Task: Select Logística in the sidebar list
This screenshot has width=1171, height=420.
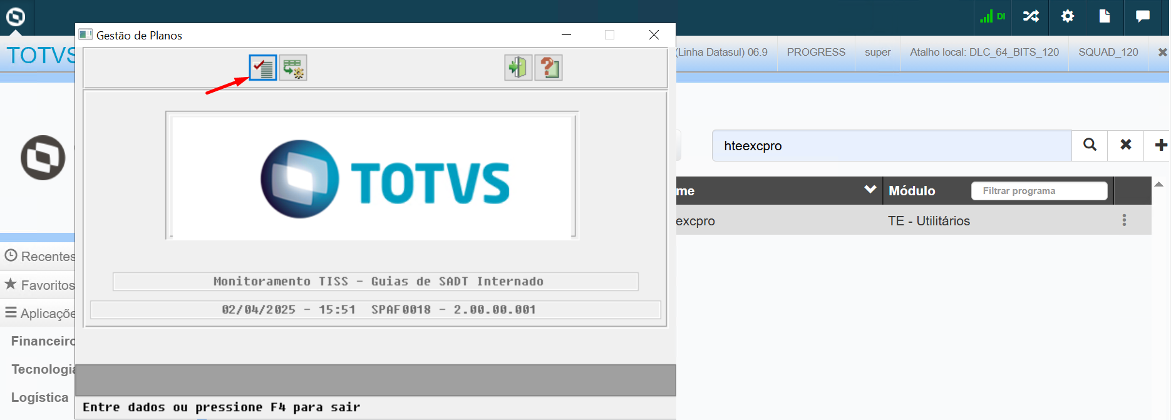Action: pos(39,397)
